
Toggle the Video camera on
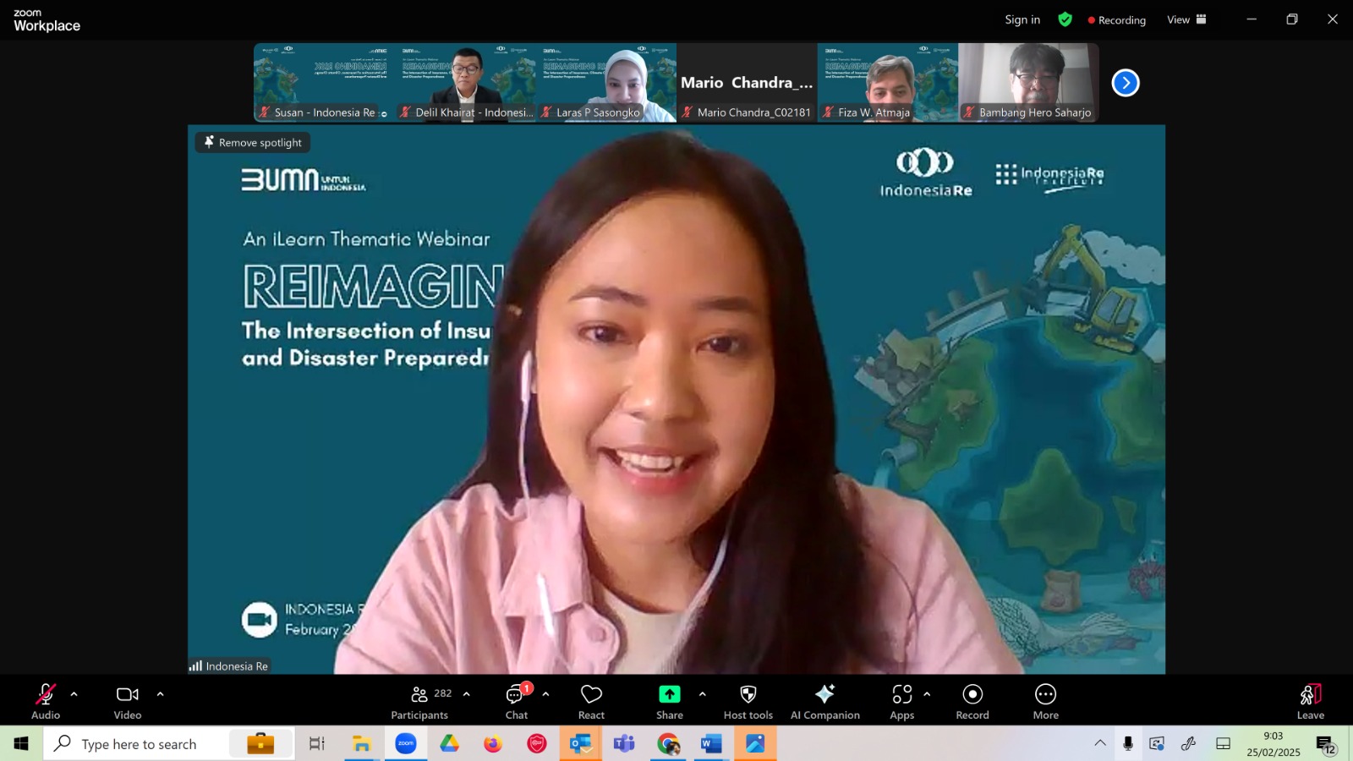pyautogui.click(x=128, y=702)
